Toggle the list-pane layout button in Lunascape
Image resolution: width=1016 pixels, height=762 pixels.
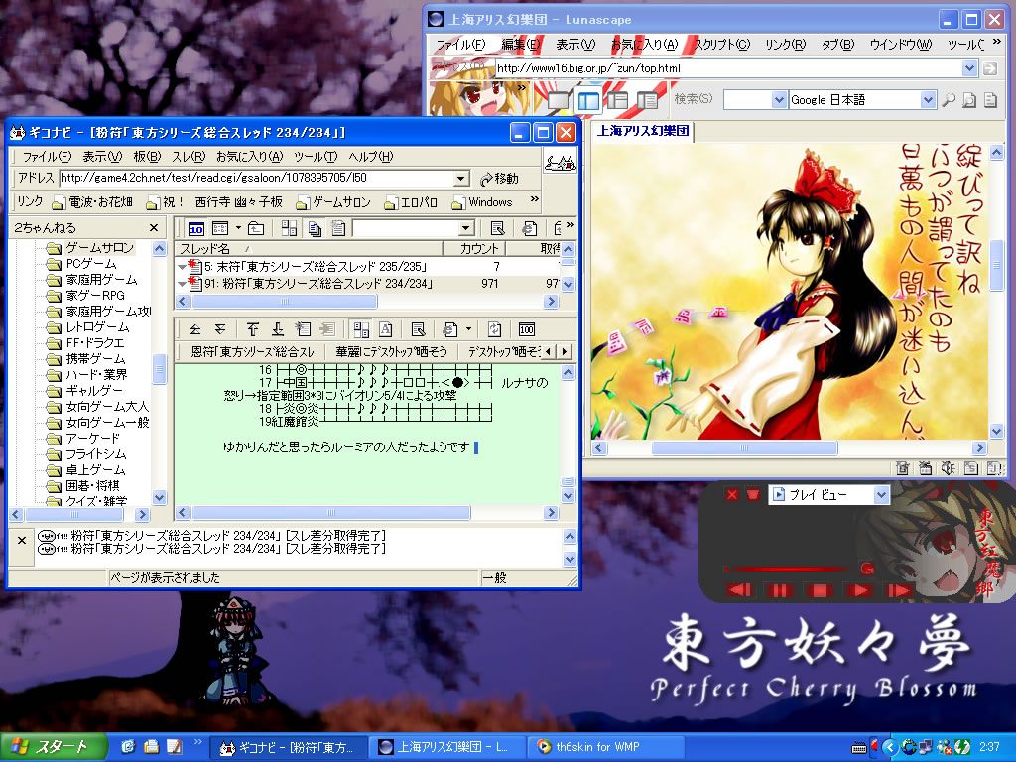[x=647, y=100]
